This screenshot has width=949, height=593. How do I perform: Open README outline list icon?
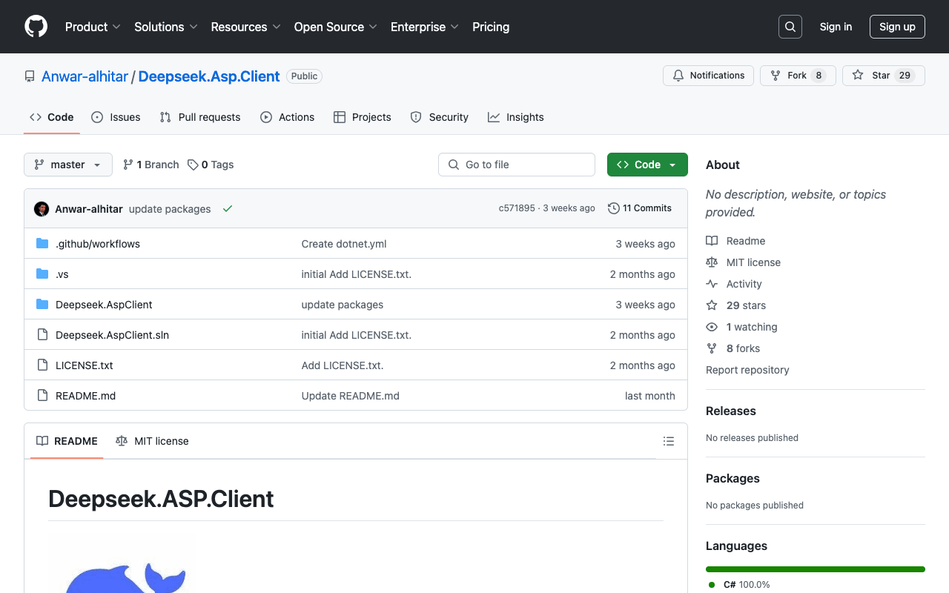(x=669, y=441)
